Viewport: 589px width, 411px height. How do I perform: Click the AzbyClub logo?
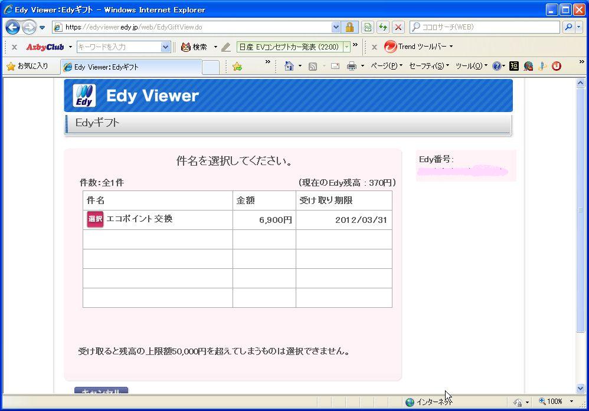tap(45, 47)
